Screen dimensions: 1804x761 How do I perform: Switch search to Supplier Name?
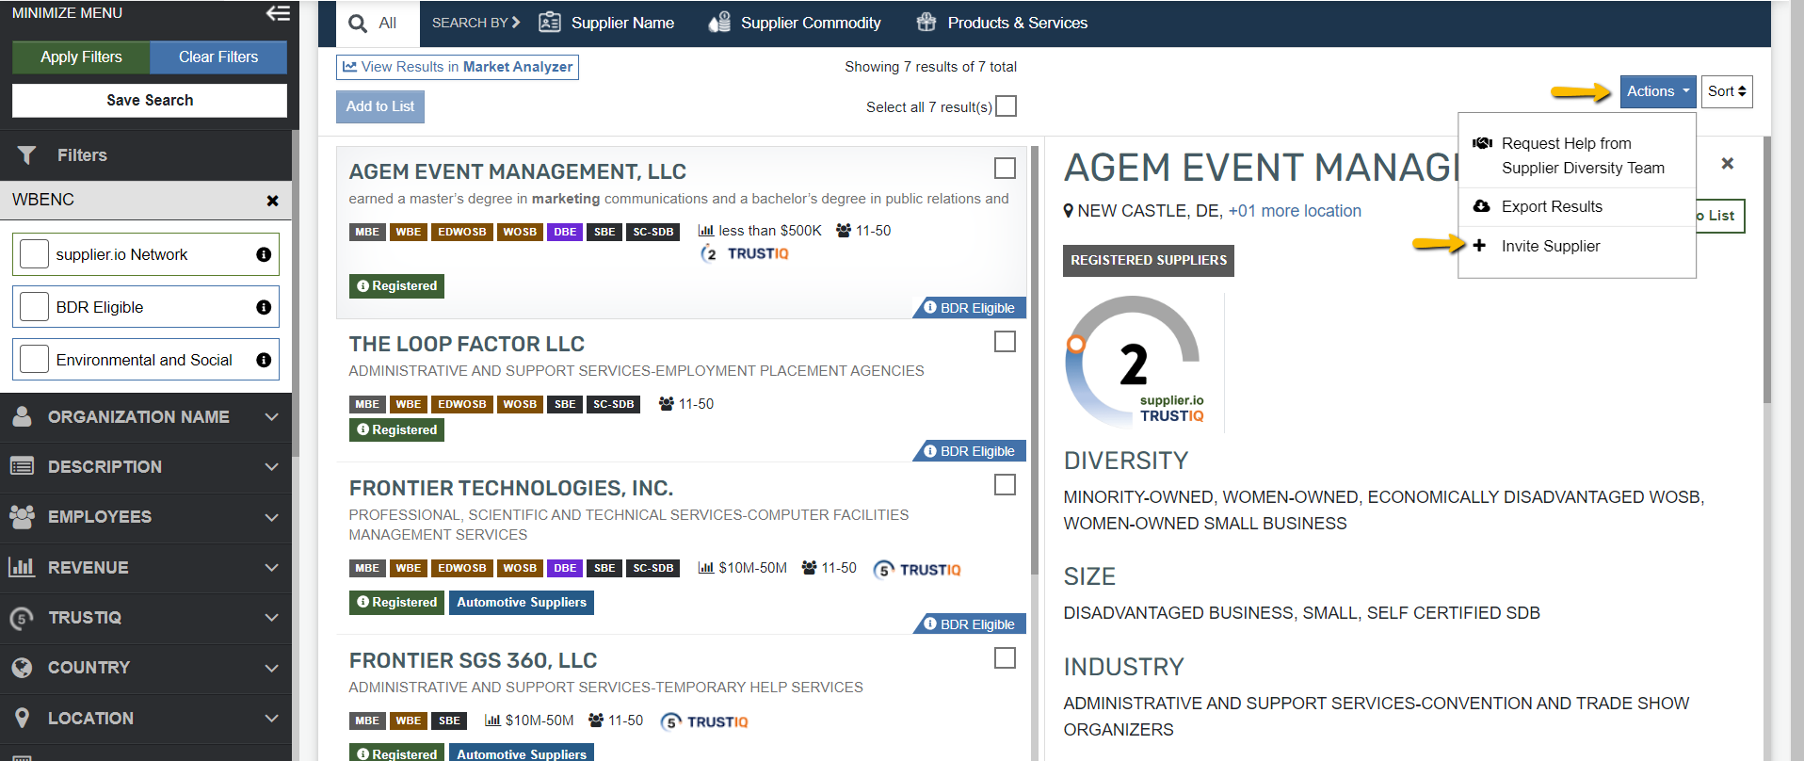(x=606, y=23)
